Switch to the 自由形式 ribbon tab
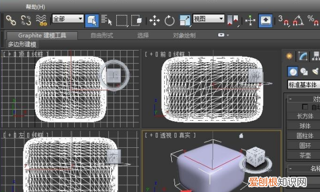 click(102, 36)
